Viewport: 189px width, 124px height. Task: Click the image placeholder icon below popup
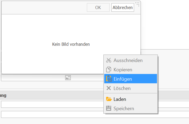tap(68, 78)
